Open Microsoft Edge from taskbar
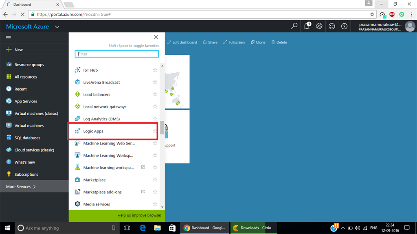Screen dimensions: 417x234 (143, 228)
